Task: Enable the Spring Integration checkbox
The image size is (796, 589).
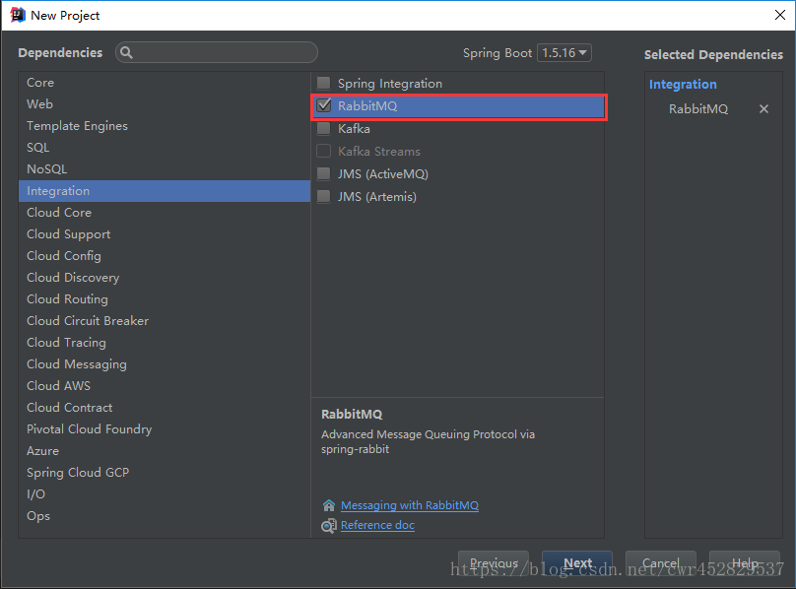Action: [323, 83]
